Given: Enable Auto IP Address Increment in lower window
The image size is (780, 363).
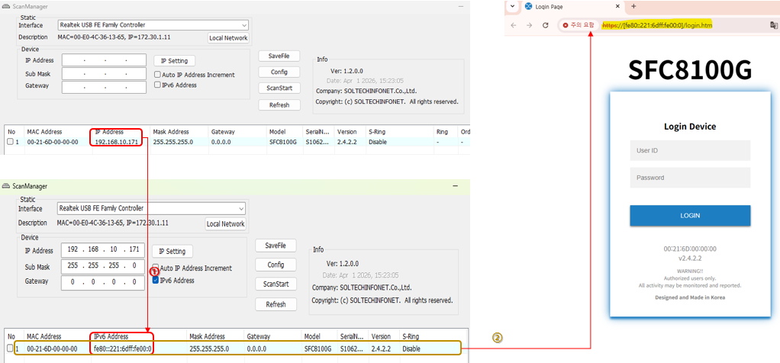Looking at the screenshot, I should (x=156, y=268).
